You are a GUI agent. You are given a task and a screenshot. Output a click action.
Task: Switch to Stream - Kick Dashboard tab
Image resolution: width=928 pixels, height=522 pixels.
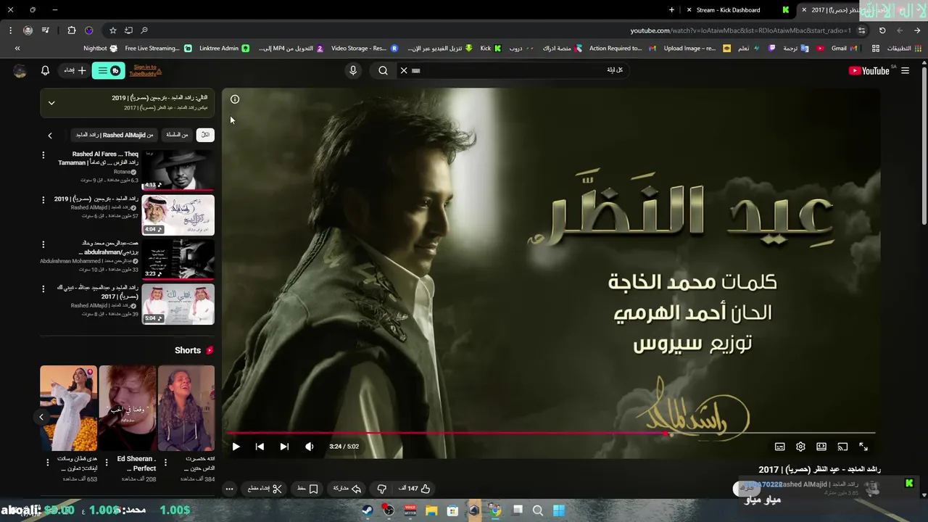[x=736, y=10]
